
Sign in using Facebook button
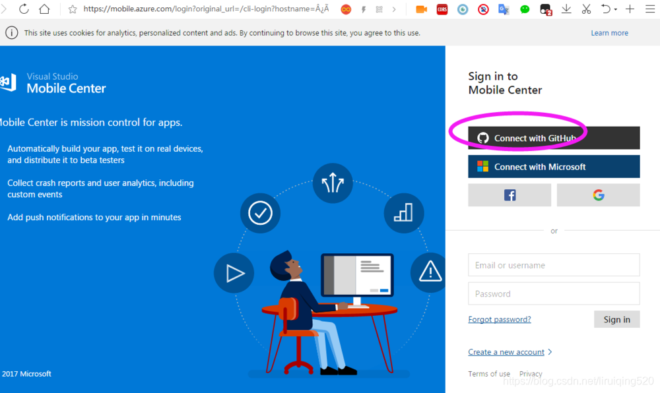click(x=510, y=195)
